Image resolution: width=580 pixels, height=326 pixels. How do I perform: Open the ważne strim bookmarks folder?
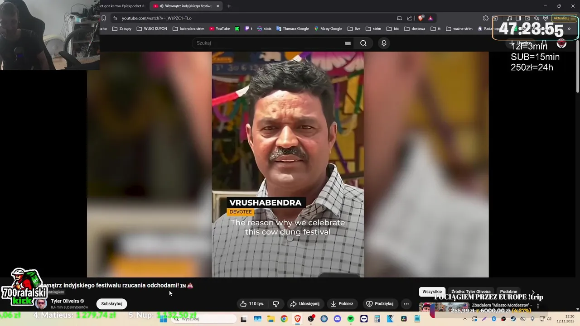[x=459, y=29]
